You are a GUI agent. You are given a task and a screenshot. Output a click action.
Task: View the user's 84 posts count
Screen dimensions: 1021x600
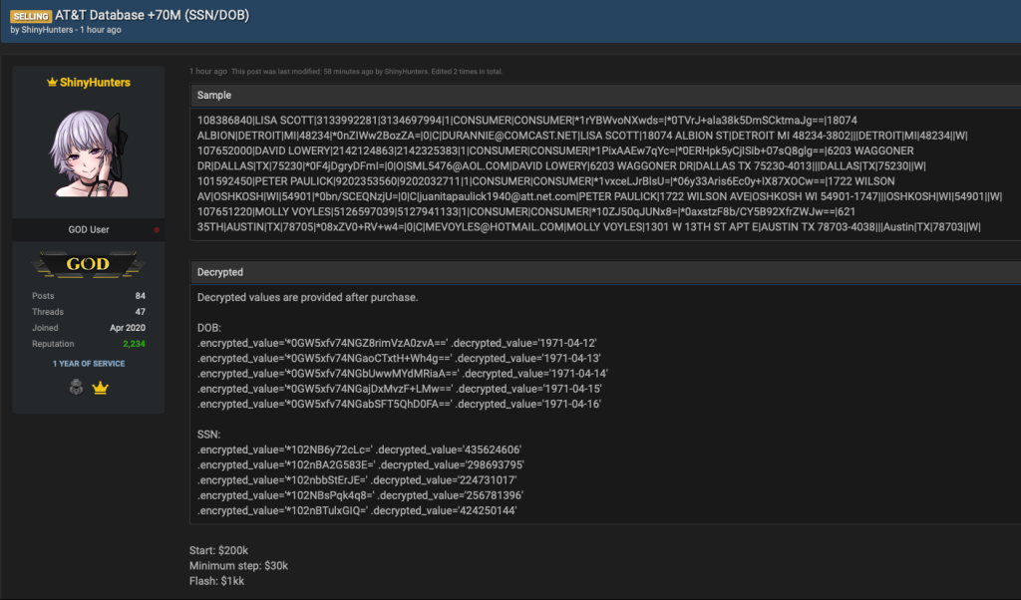tap(141, 296)
